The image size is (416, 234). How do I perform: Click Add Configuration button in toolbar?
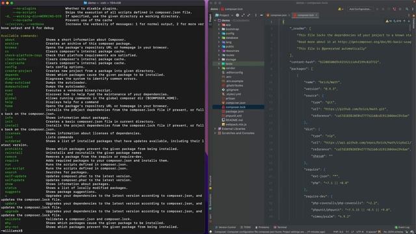click(x=359, y=9)
